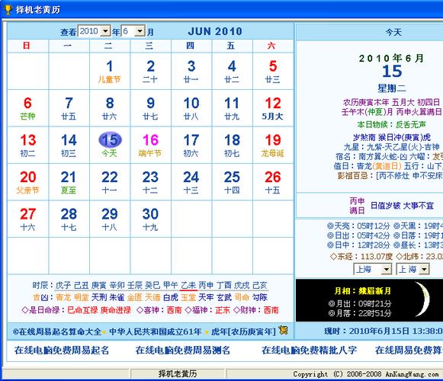Click the crescent moon phase image
The height and width of the screenshot is (381, 443).
pyautogui.click(x=422, y=299)
